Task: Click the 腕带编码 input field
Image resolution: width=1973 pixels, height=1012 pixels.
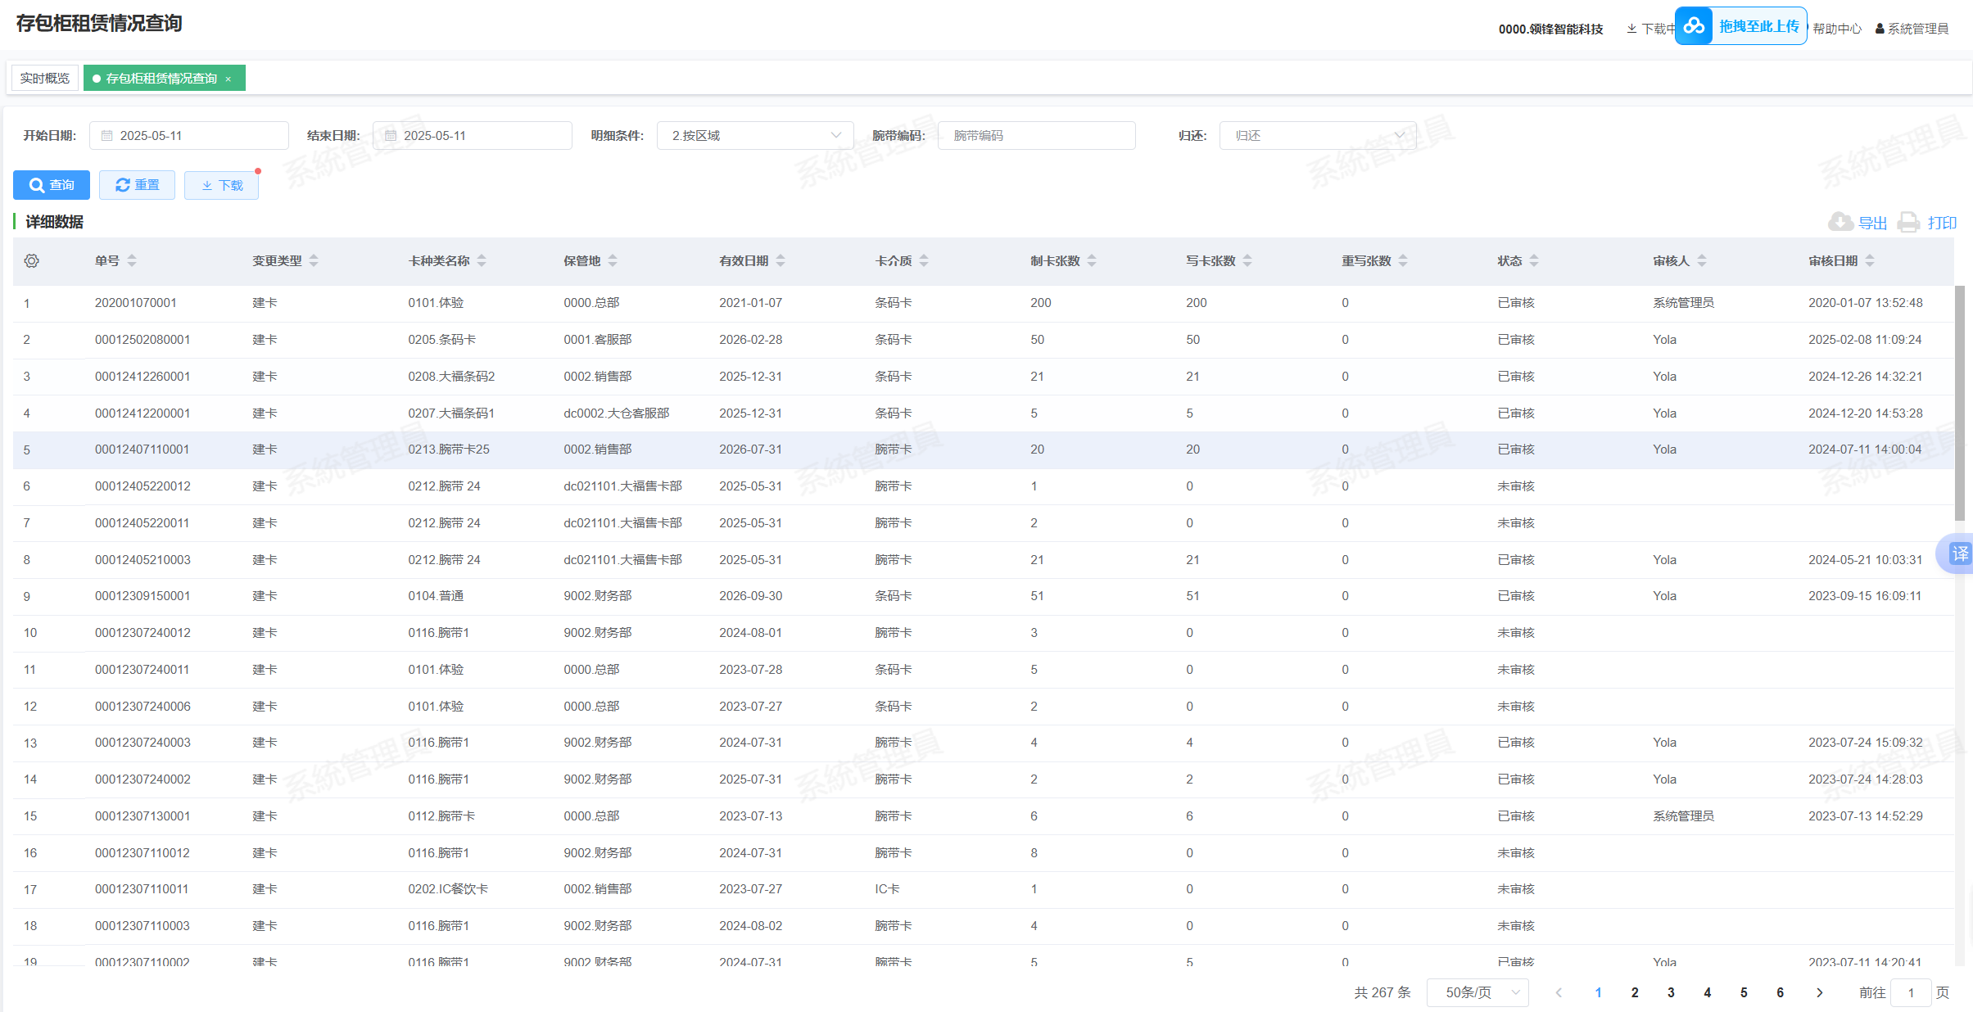Action: tap(1036, 136)
